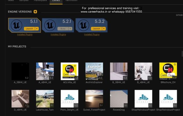Select the RotateDrag project thumbnail

coord(119,99)
